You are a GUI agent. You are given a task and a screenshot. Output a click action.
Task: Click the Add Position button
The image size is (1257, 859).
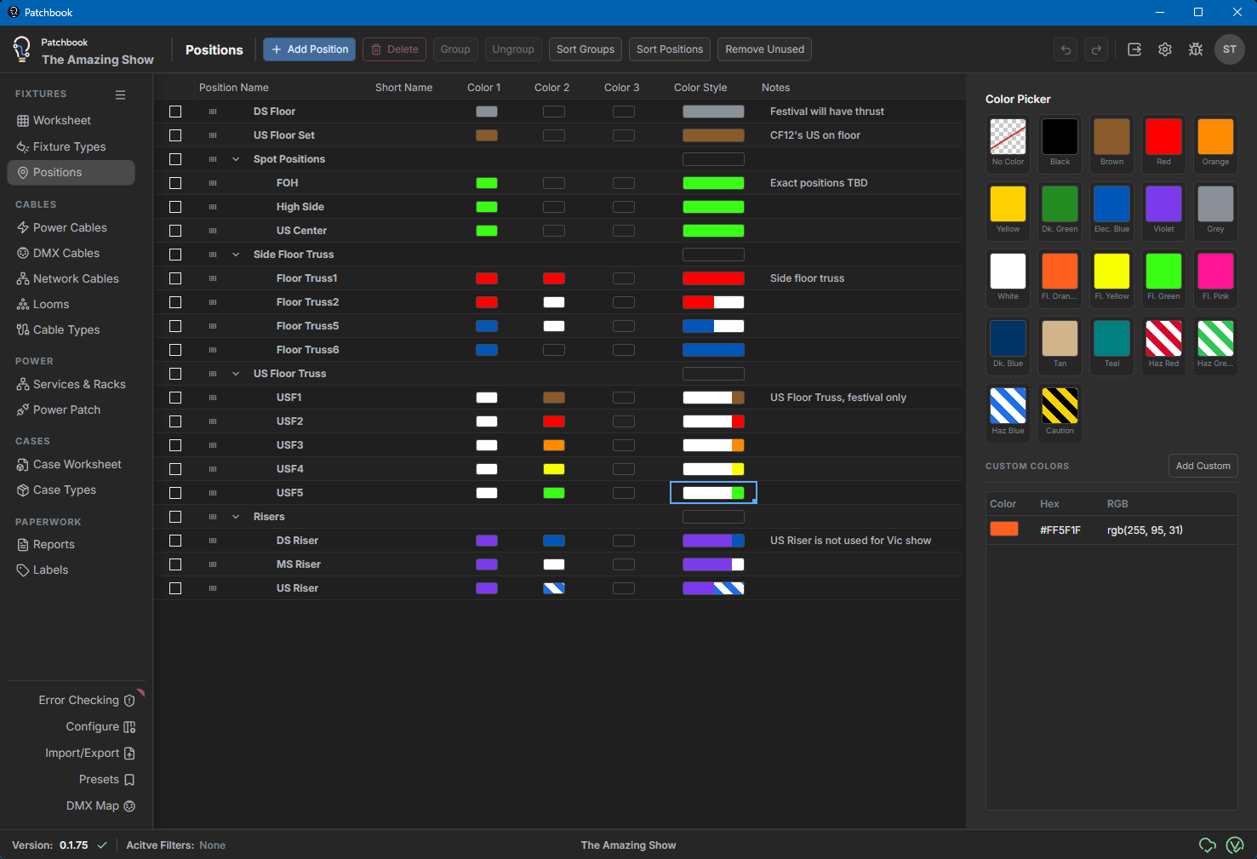click(310, 49)
